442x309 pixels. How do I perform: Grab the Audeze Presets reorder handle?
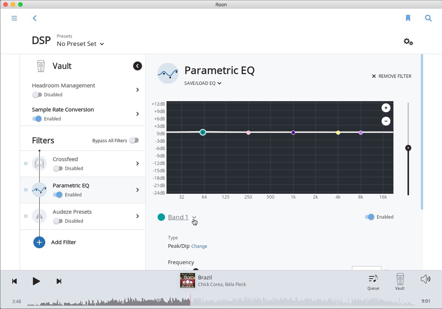(26, 216)
